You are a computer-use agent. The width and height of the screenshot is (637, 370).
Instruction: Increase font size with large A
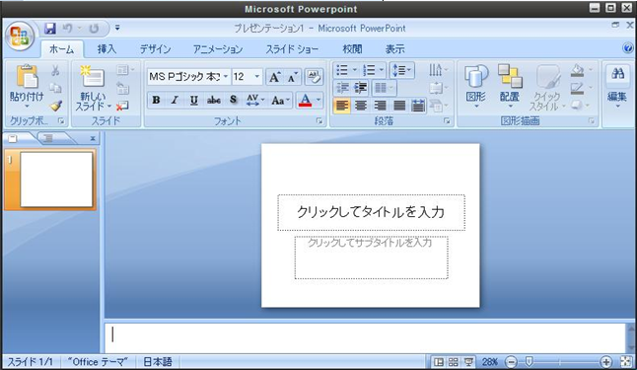[275, 77]
